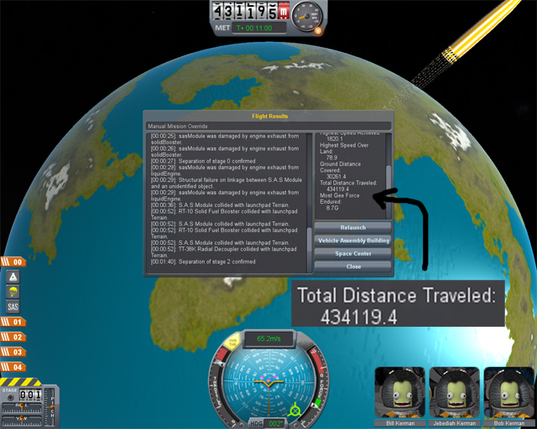Click the orange indicator light by altimeter
Screen dimensions: 537x429
318,32
